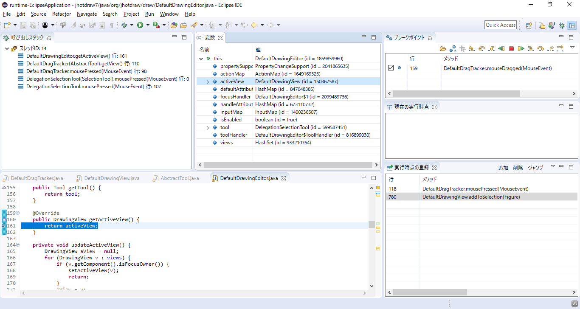Open view menu triangle in 実行時点の登録 panel
Viewport: 580px width, 309px height.
[x=552, y=167]
